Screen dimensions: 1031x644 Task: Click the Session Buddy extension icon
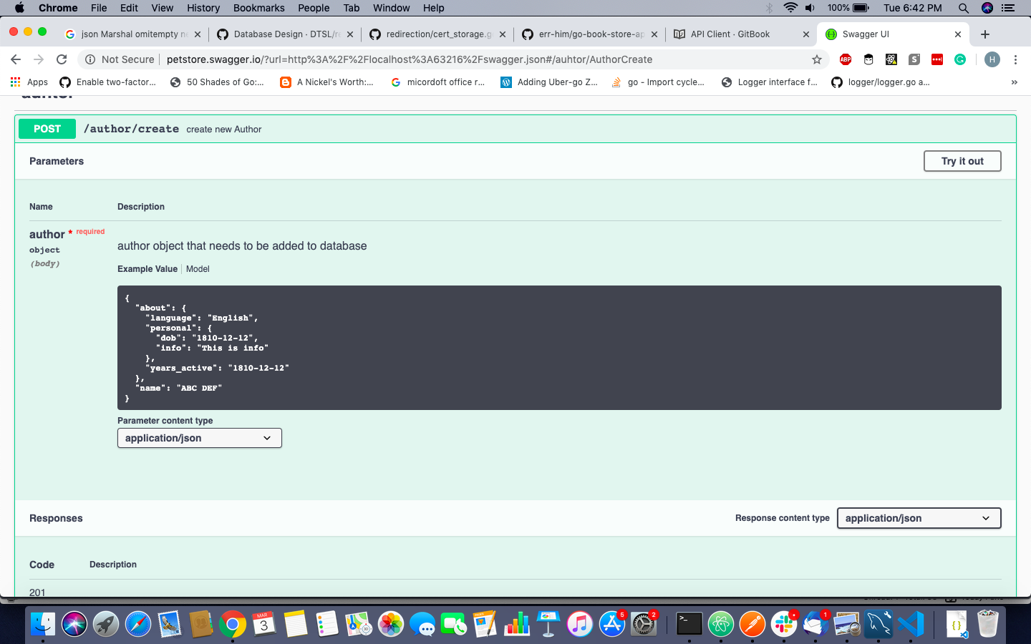pyautogui.click(x=914, y=59)
